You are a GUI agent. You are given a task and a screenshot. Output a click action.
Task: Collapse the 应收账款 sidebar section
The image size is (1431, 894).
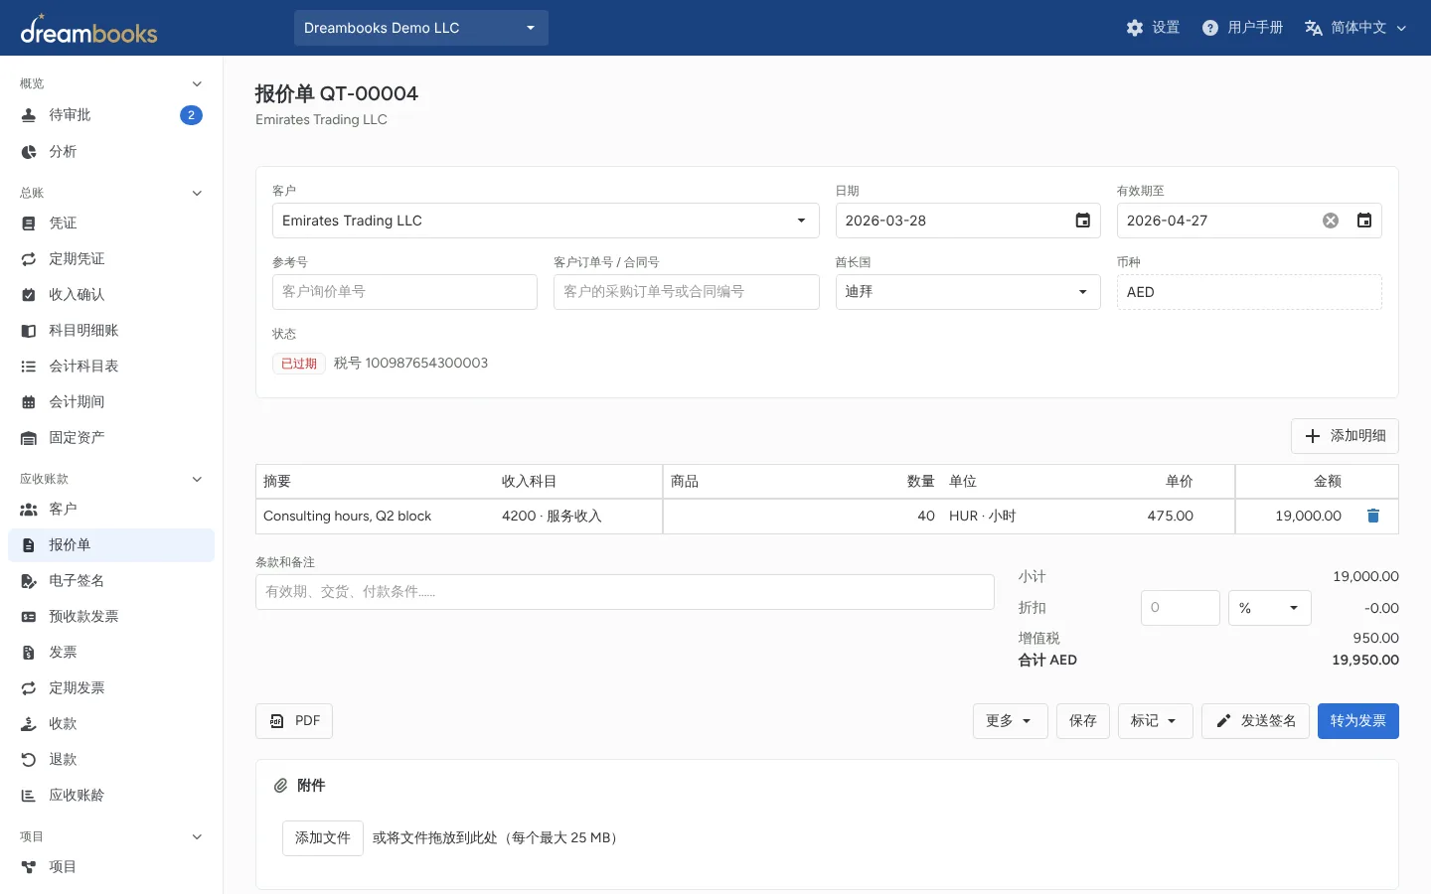point(197,479)
